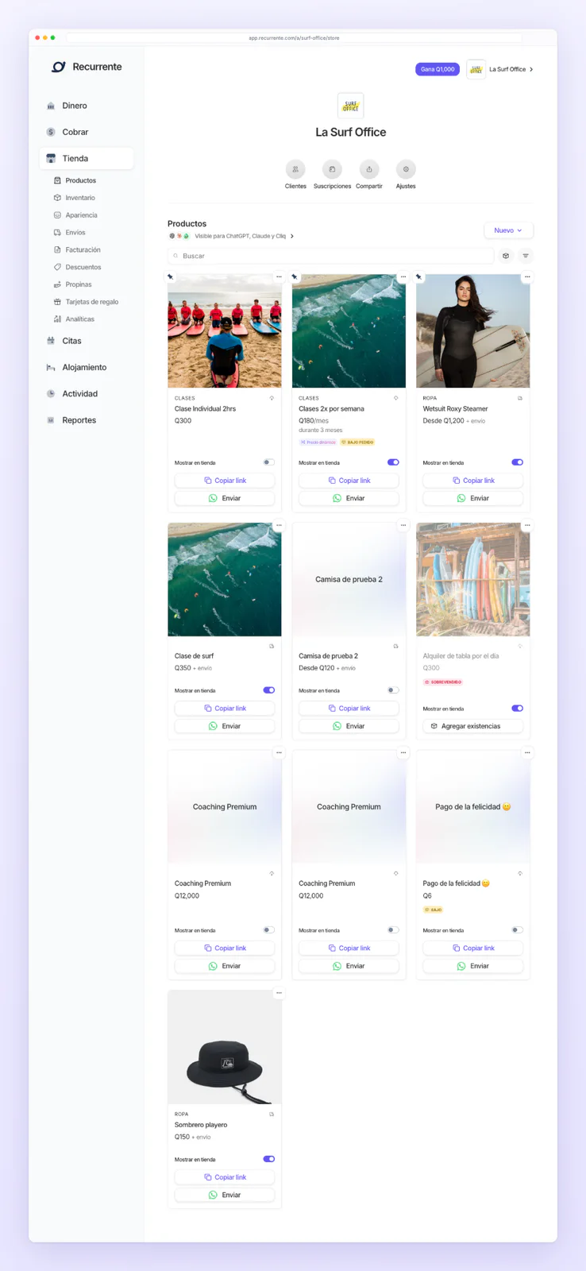Enable Mostrar en tienda for Clase Individual 2hrs
Image resolution: width=586 pixels, height=1271 pixels.
[269, 462]
